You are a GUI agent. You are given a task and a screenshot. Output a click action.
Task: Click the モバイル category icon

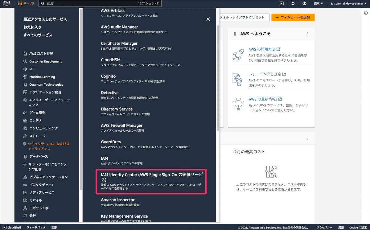(26, 200)
